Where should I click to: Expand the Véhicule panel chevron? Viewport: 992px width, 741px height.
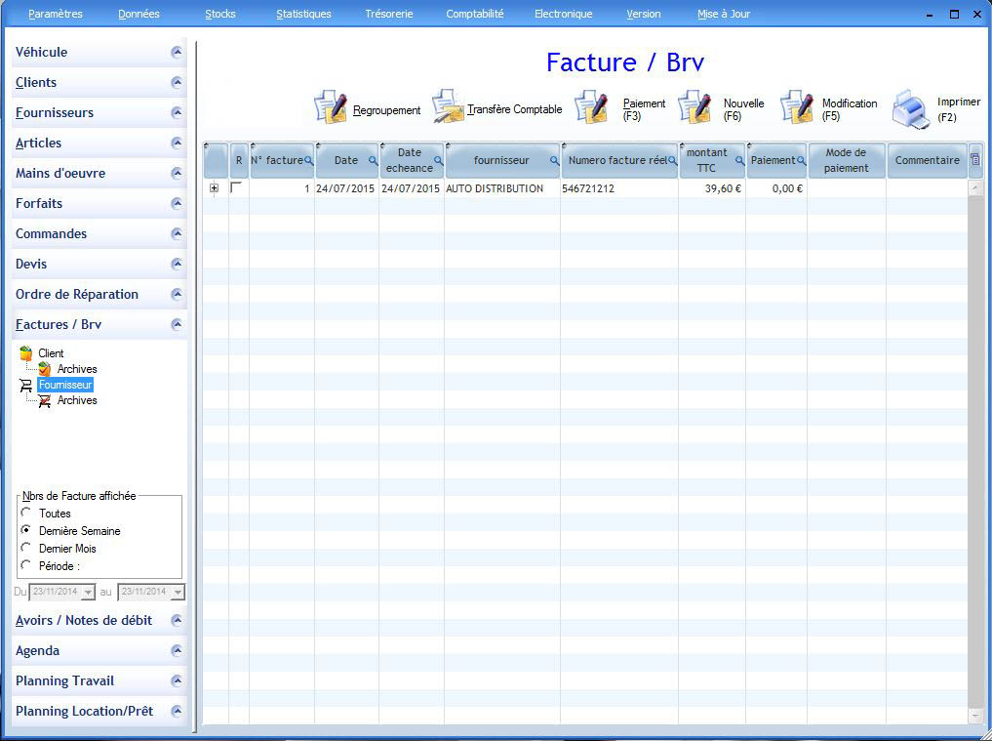point(178,52)
